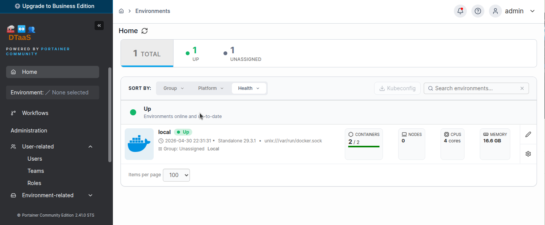
Task: Click the green Up badge beside local
Action: [x=183, y=132]
